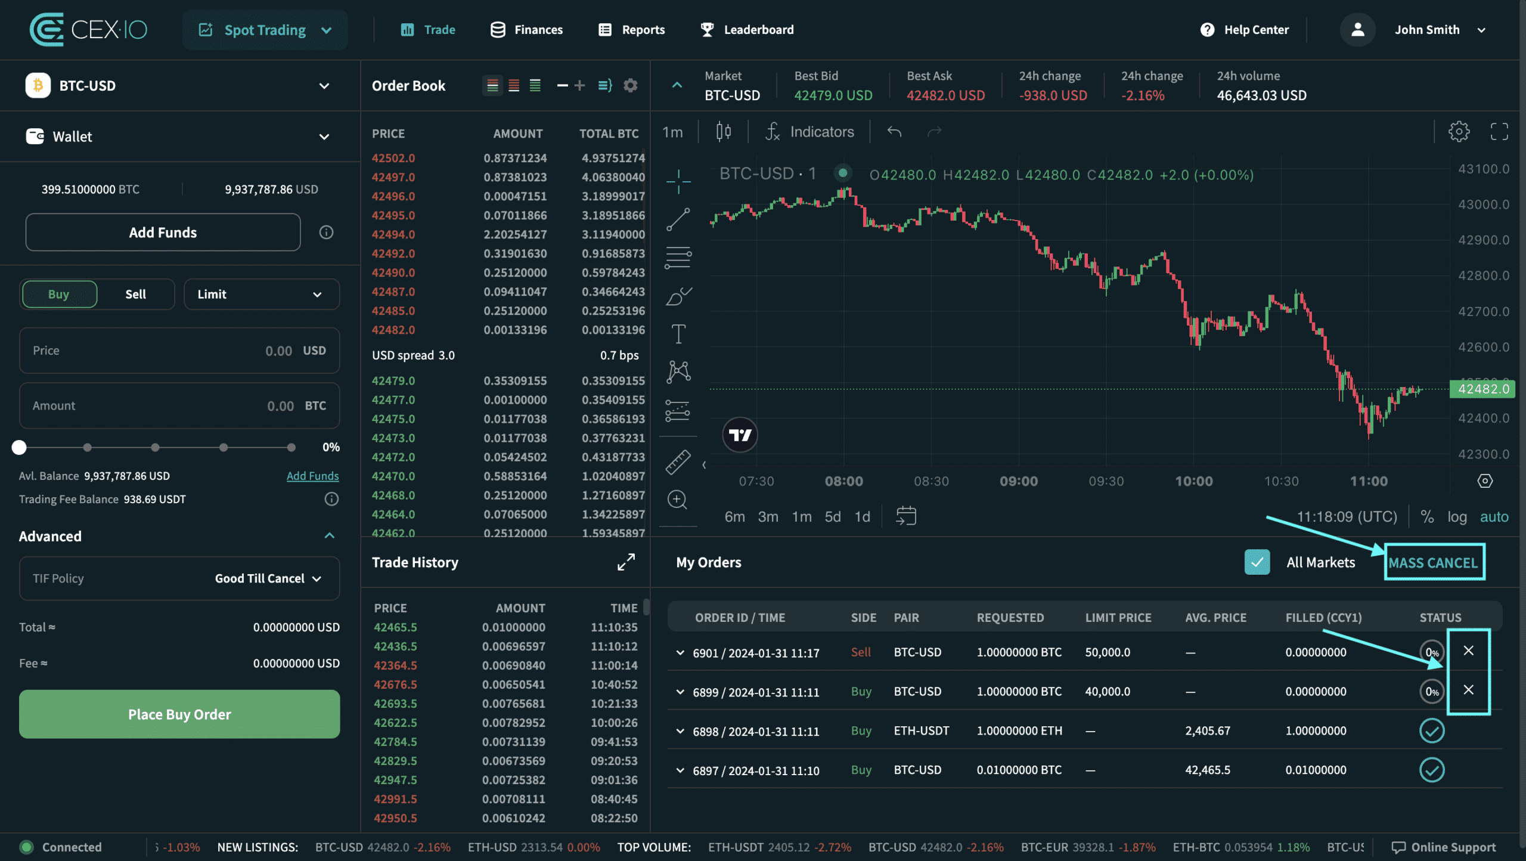Open the go to date calendar
This screenshot has width=1526, height=861.
tap(906, 516)
